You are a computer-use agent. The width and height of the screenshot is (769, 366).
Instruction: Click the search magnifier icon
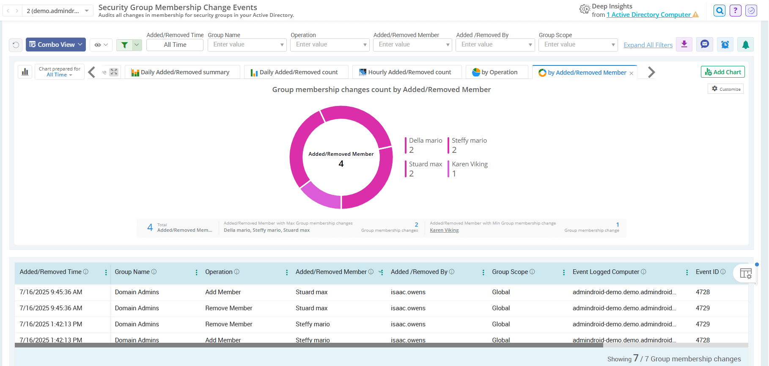(719, 11)
